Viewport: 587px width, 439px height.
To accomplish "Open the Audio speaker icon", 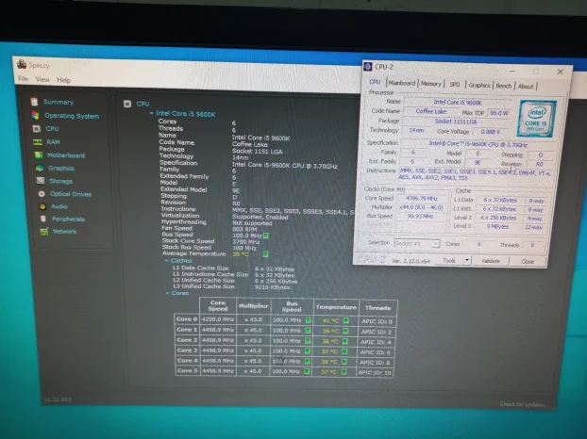I will 42,206.
